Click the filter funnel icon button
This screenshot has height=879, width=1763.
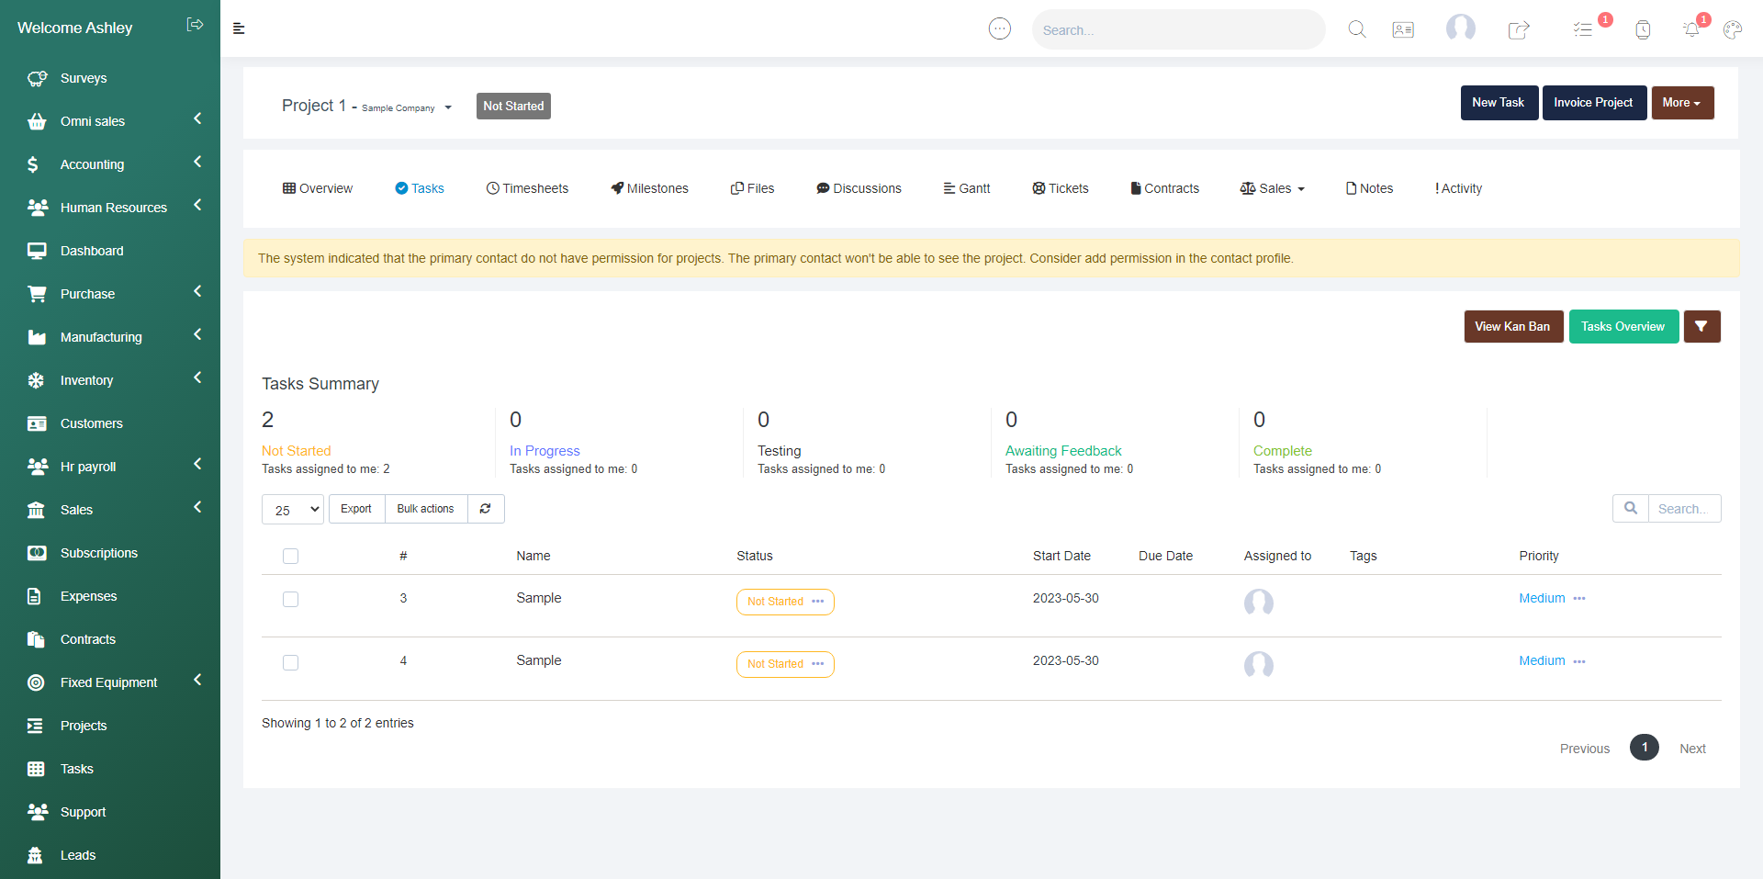tap(1701, 327)
